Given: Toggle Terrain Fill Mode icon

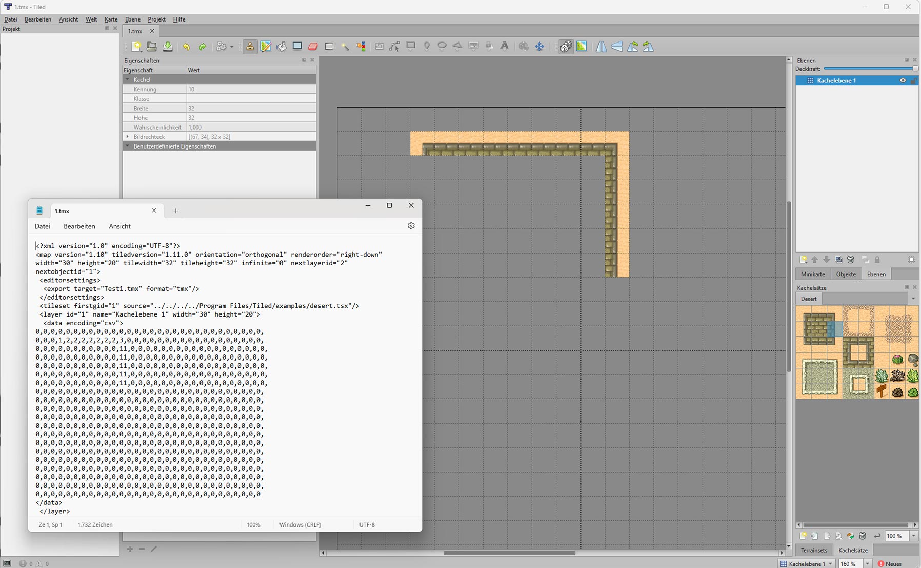Looking at the screenshot, I should point(582,47).
